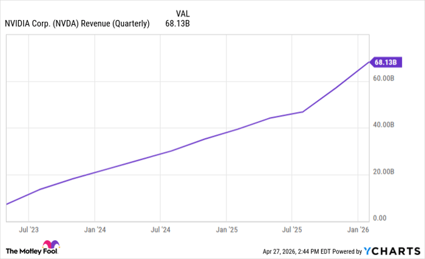
Task: Click the VAL column header
Action: [183, 13]
